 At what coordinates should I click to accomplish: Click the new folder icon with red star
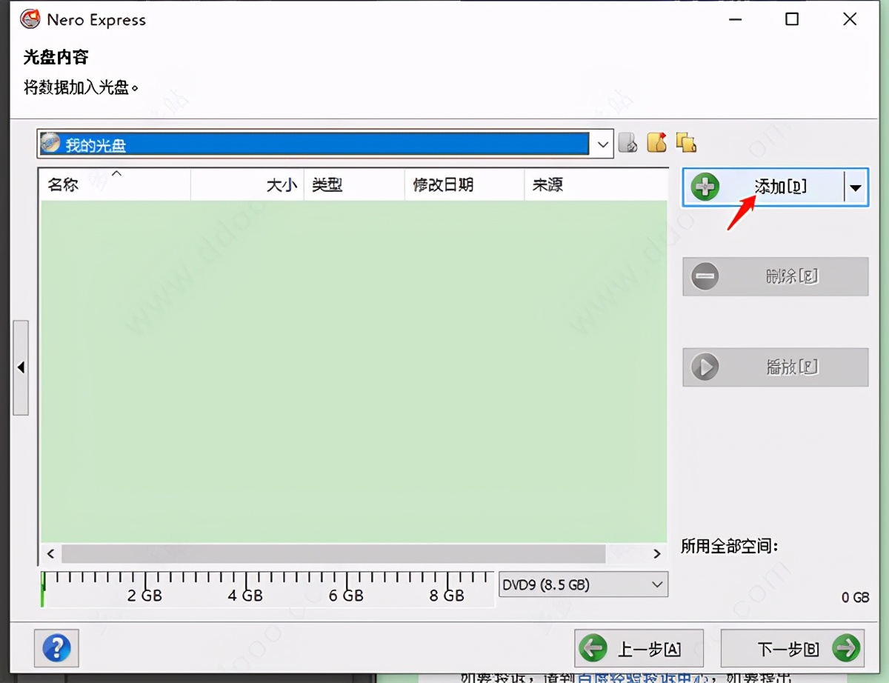tap(656, 143)
